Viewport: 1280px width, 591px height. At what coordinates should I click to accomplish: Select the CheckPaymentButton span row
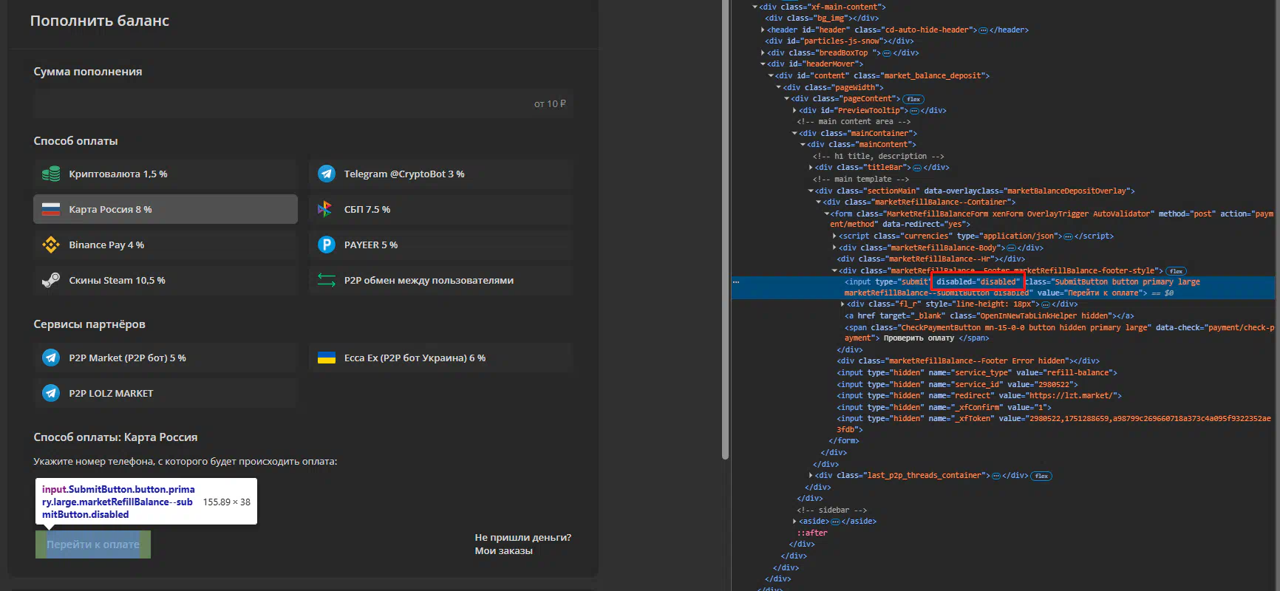pyautogui.click(x=1058, y=333)
